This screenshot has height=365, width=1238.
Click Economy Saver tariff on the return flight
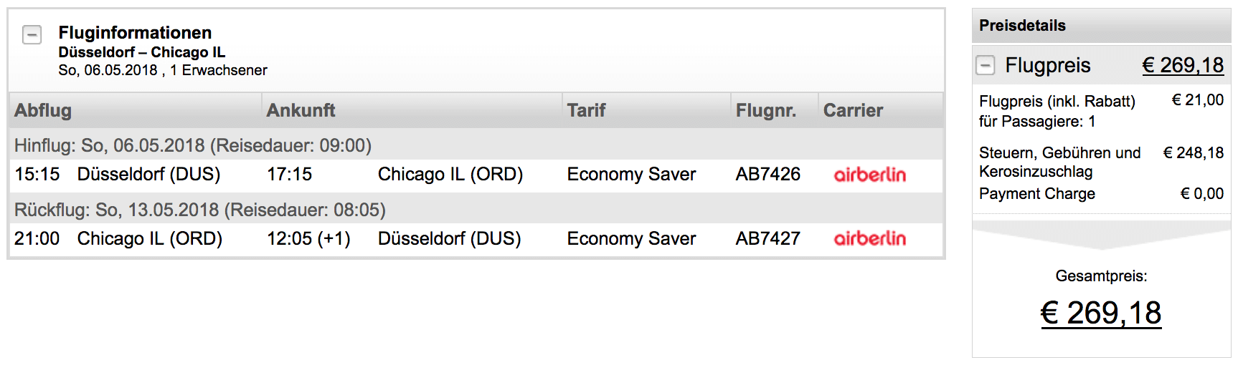coord(631,238)
